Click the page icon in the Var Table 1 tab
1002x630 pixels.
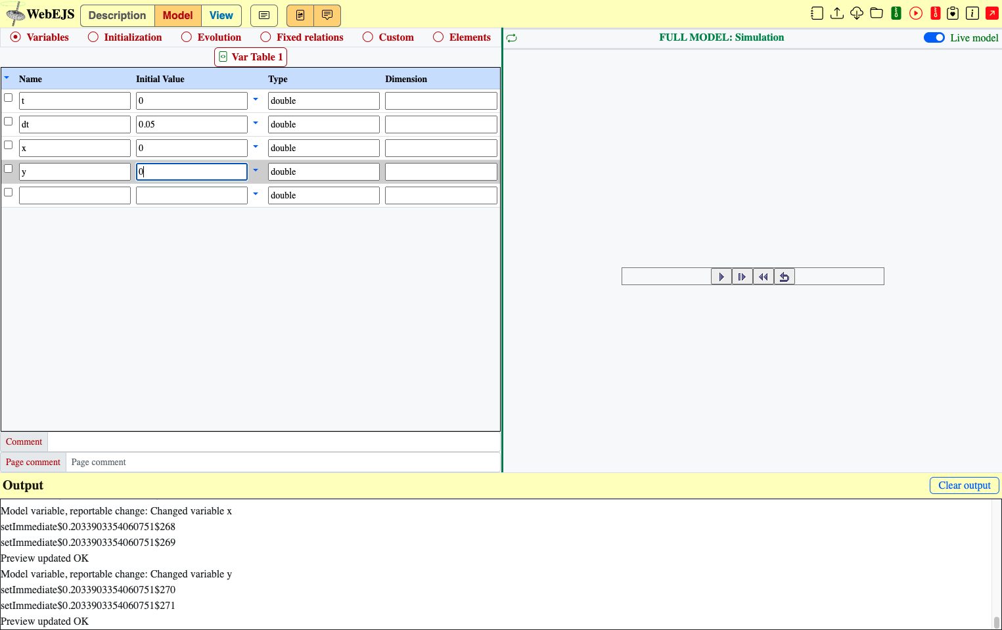point(223,56)
